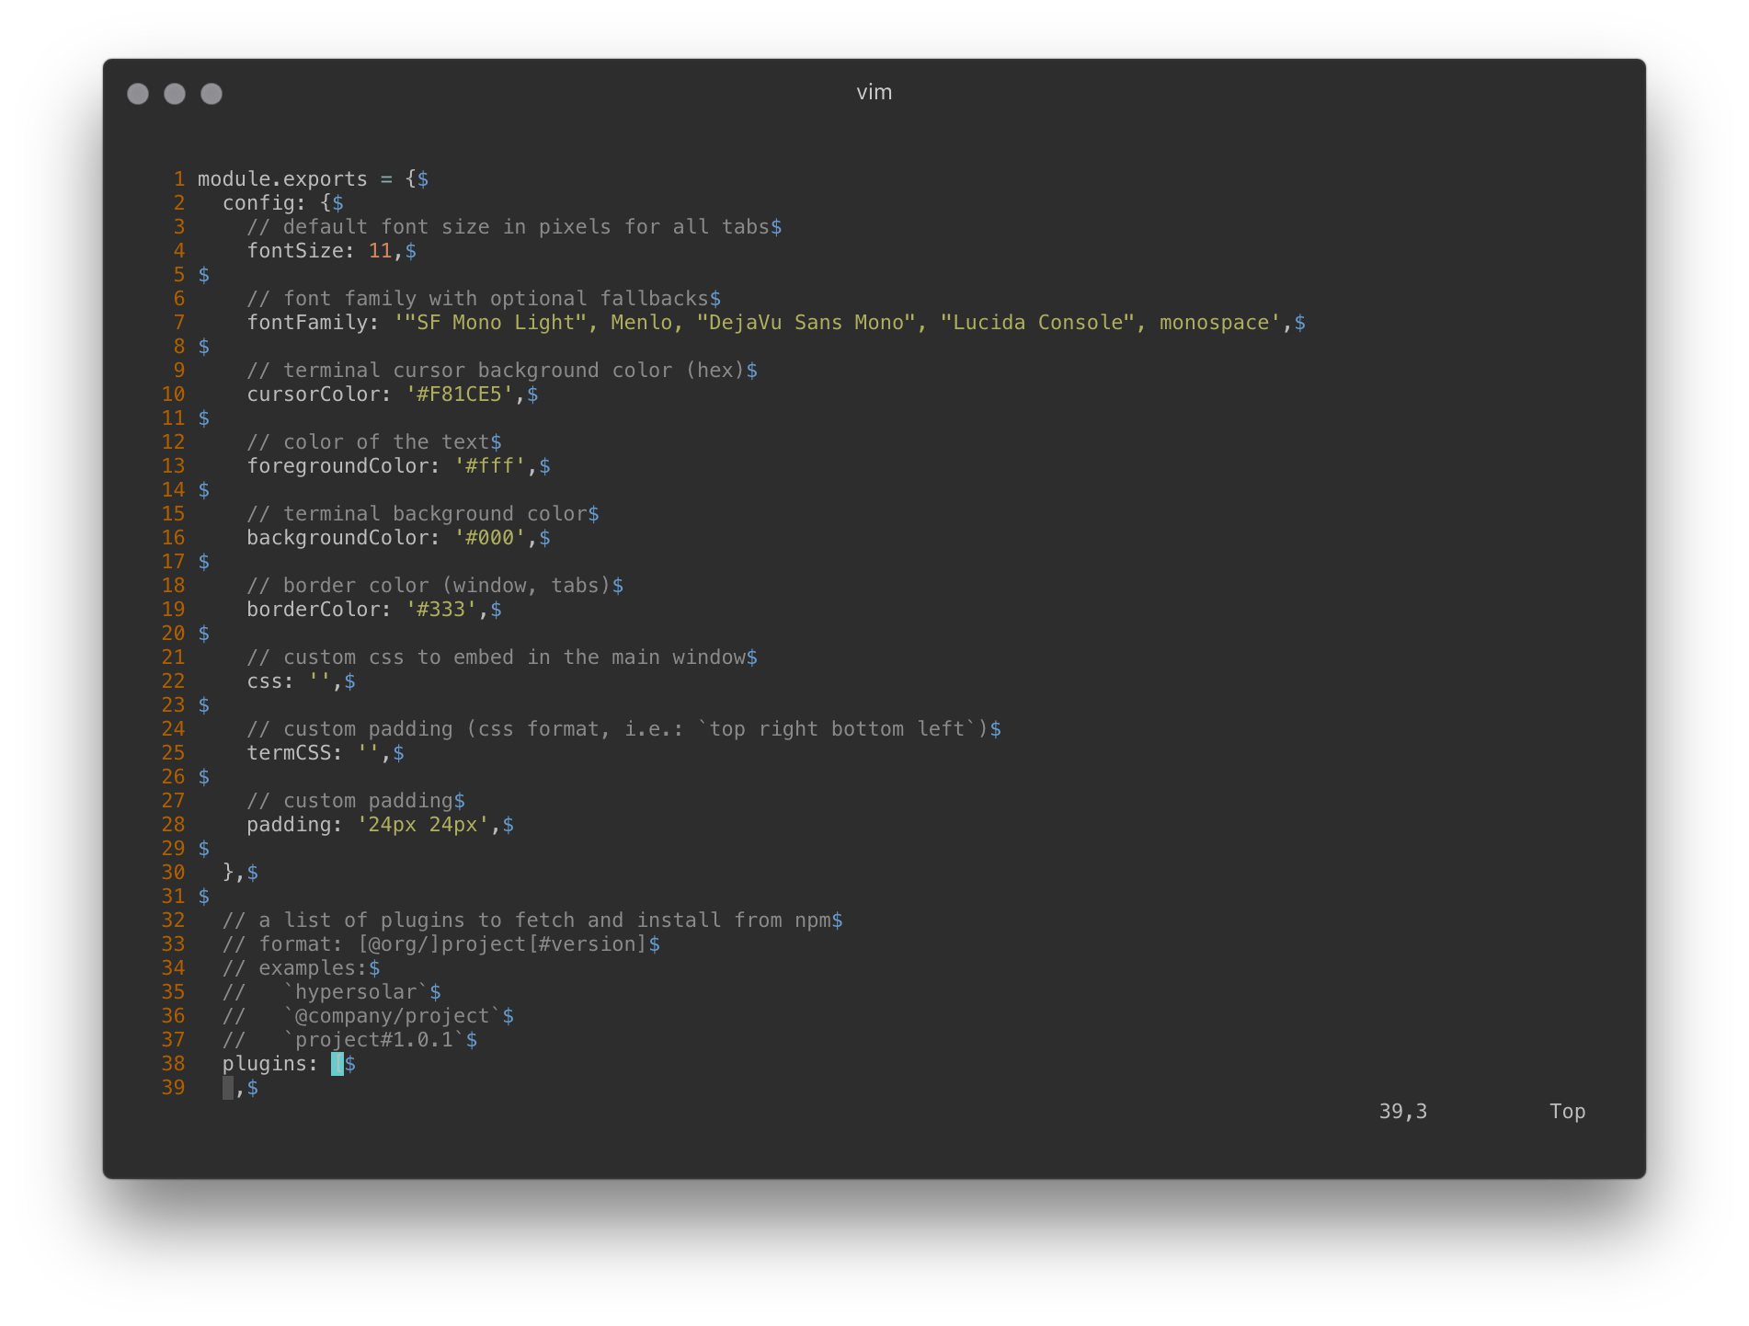Click comment 'custom css to embed in the main window'
The width and height of the screenshot is (1749, 1326).
click(514, 657)
